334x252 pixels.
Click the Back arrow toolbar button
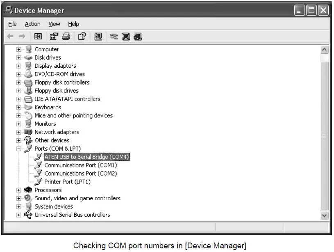click(x=10, y=37)
